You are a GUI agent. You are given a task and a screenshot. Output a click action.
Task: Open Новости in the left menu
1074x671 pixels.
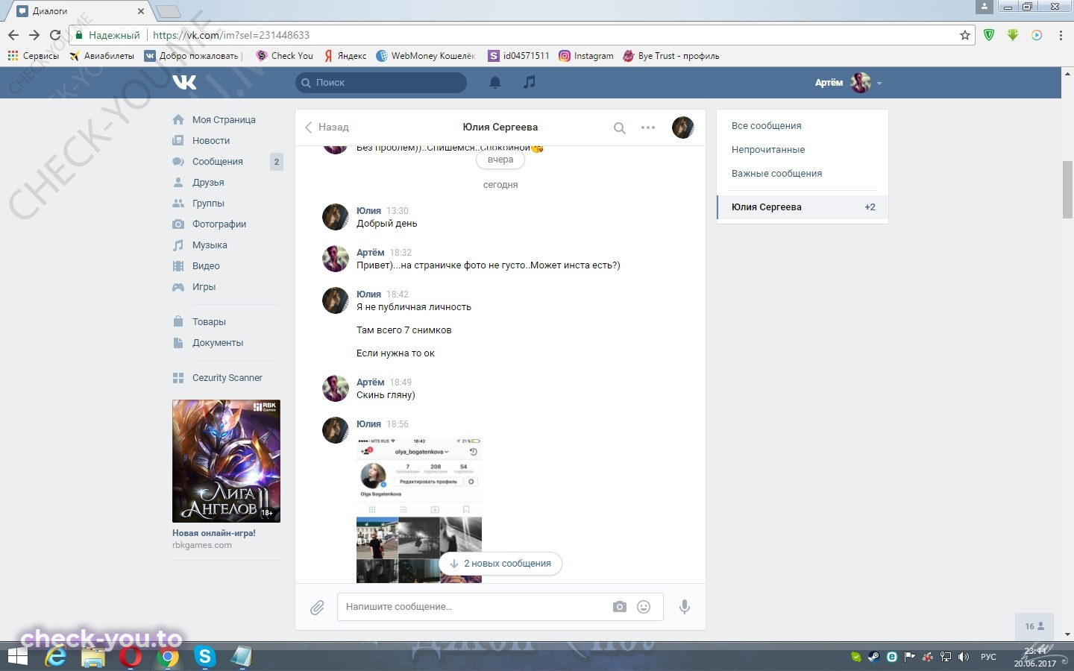pos(211,141)
